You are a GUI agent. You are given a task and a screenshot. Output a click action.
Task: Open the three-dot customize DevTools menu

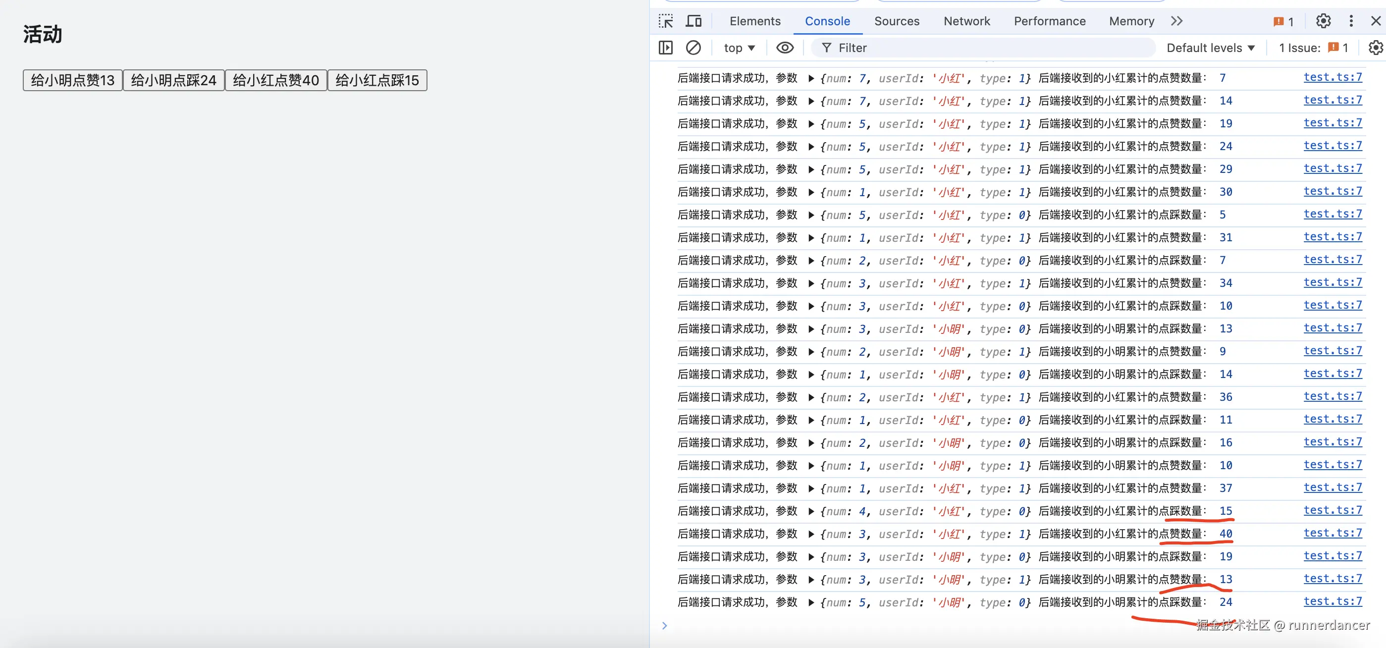click(1351, 21)
